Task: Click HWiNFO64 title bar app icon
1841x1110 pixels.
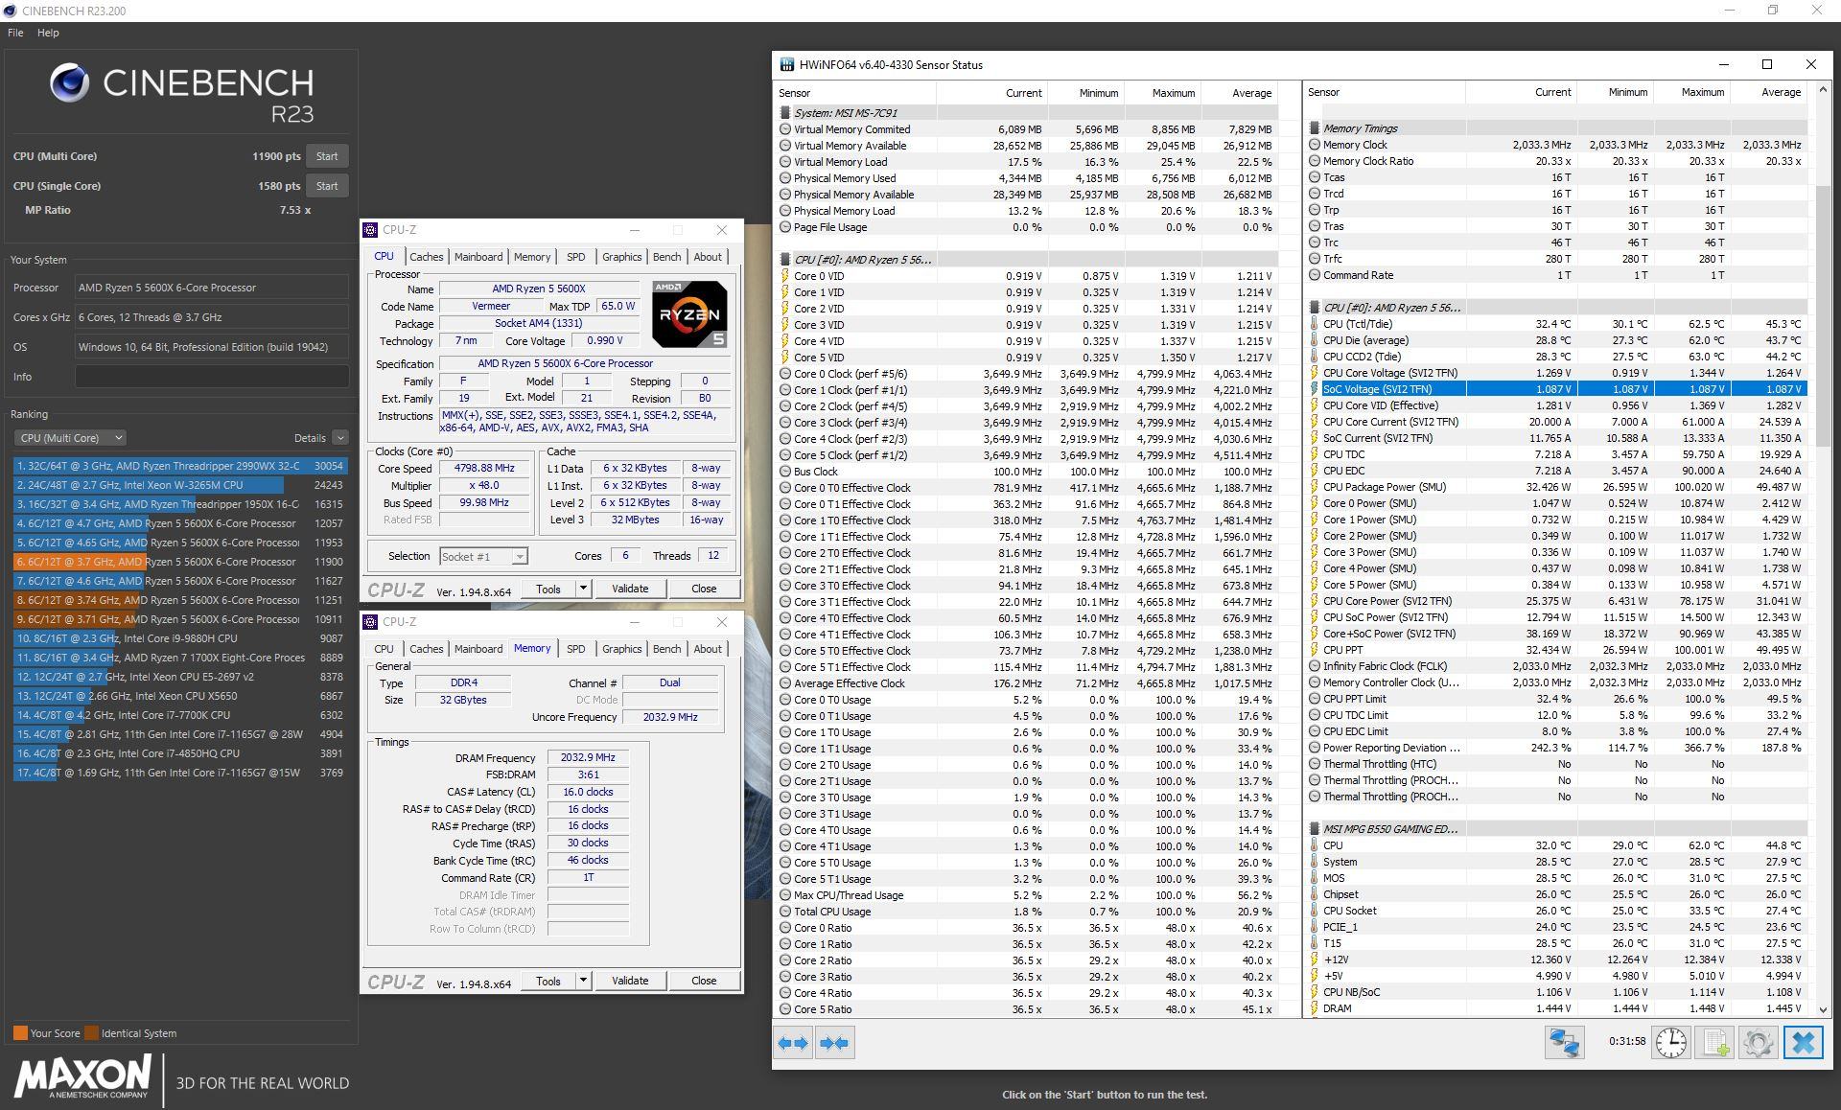Action: point(786,65)
